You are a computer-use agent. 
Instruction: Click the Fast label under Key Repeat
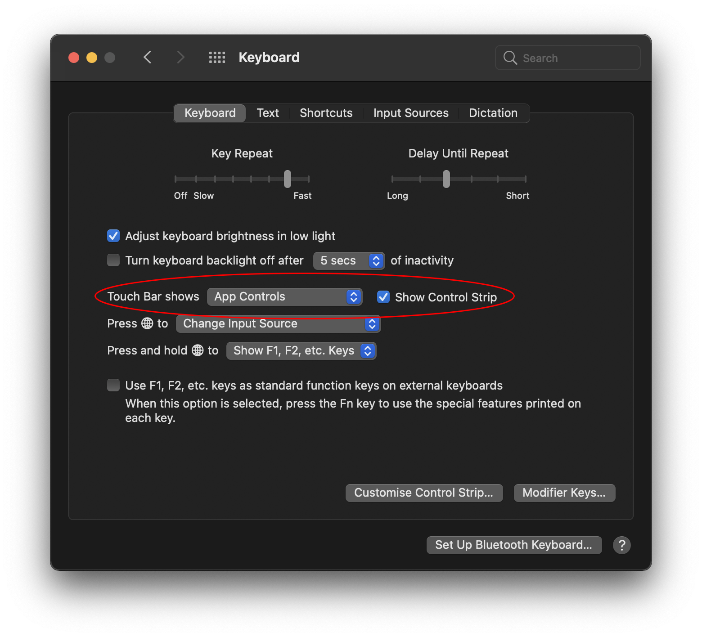[x=302, y=196]
